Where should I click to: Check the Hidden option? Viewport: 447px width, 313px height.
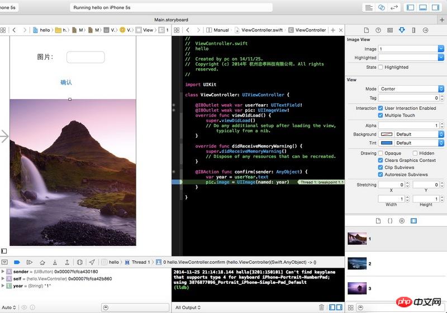click(415, 153)
